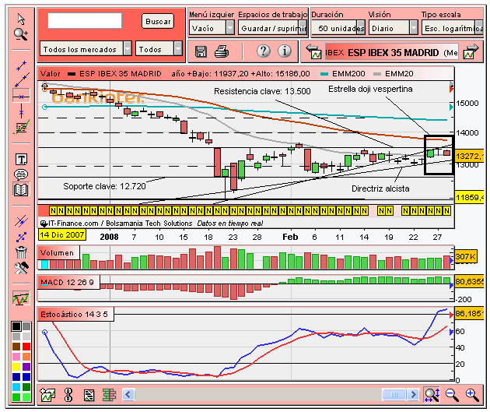Image resolution: width=490 pixels, height=412 pixels.
Task: Click the chart template icon in left toolbar
Action: click(21, 298)
